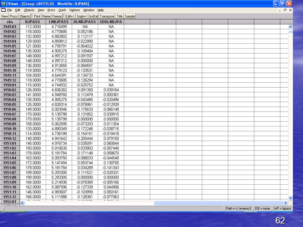Open the Help menu
The image size is (303, 227).
(x=100, y=10)
